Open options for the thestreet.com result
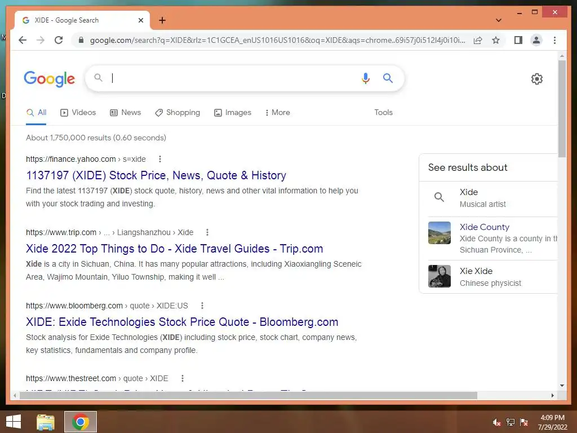The height and width of the screenshot is (433, 577). 182,378
